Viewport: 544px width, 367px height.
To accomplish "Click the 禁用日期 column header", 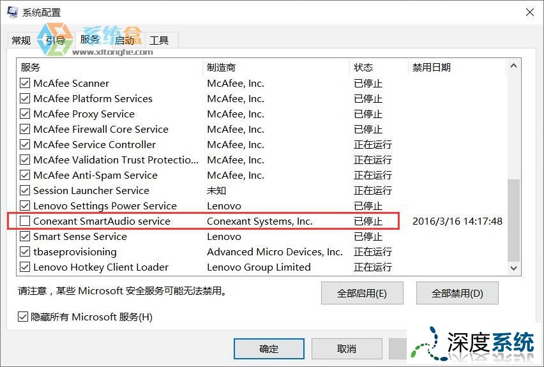I will tap(457, 67).
